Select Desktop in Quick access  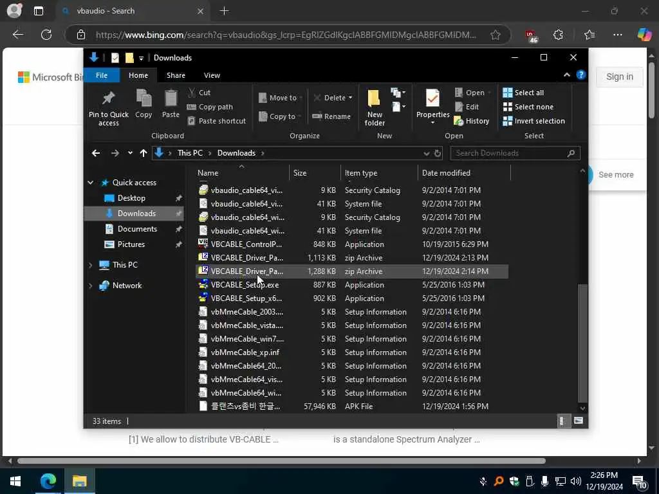(x=131, y=198)
